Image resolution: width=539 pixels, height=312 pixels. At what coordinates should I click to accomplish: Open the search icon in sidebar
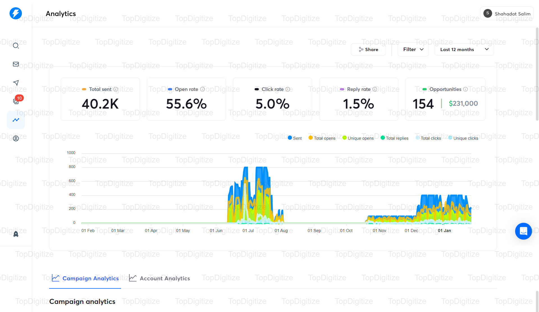[x=16, y=46]
